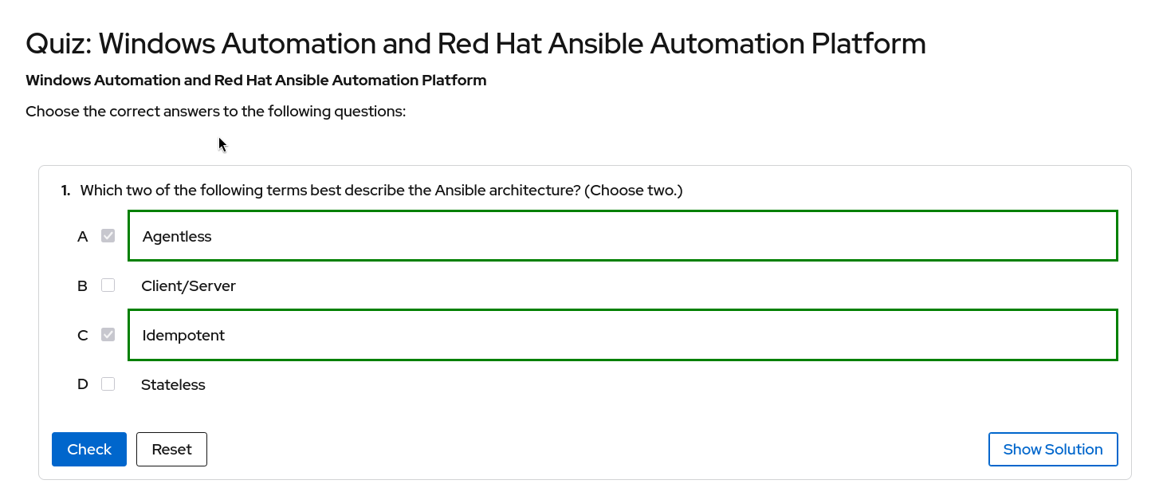Reveal answers with Show Solution
Viewport: 1163px width, 484px height.
(1052, 449)
